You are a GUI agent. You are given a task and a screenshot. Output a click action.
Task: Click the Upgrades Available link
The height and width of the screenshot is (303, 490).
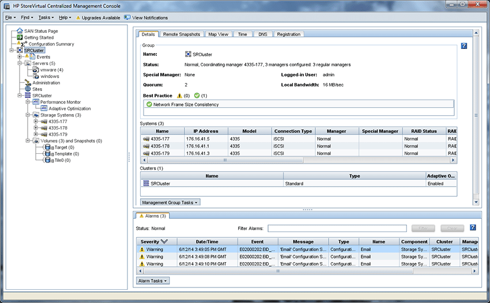point(98,18)
